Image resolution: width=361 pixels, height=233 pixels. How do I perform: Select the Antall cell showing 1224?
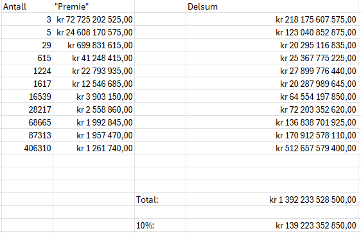coord(27,71)
